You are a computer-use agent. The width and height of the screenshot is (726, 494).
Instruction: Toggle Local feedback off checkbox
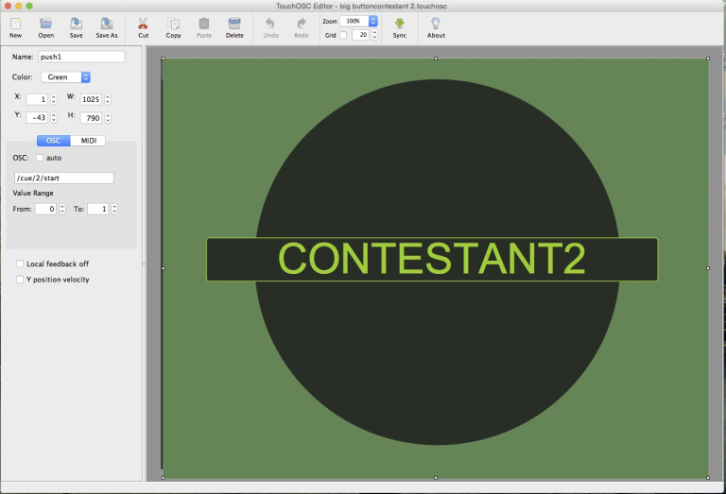(20, 264)
